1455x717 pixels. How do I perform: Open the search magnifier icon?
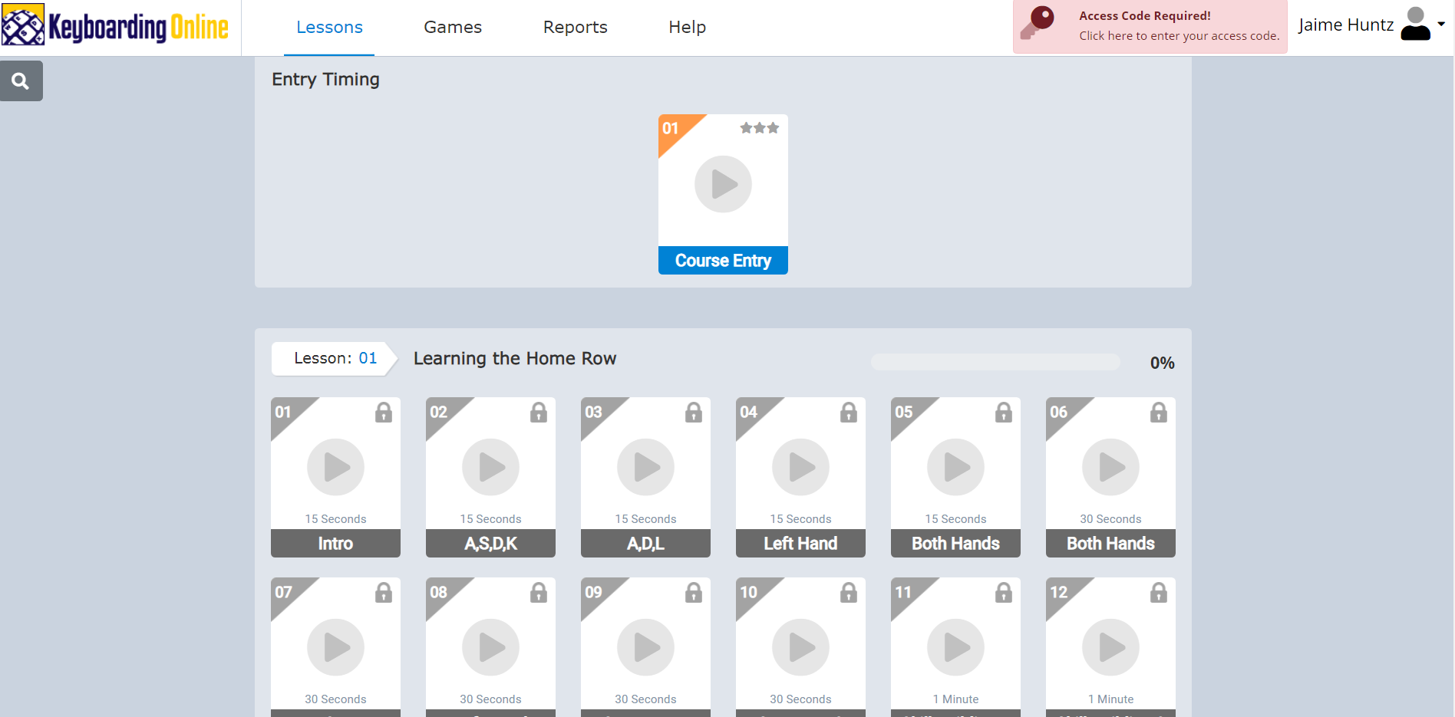[x=21, y=81]
